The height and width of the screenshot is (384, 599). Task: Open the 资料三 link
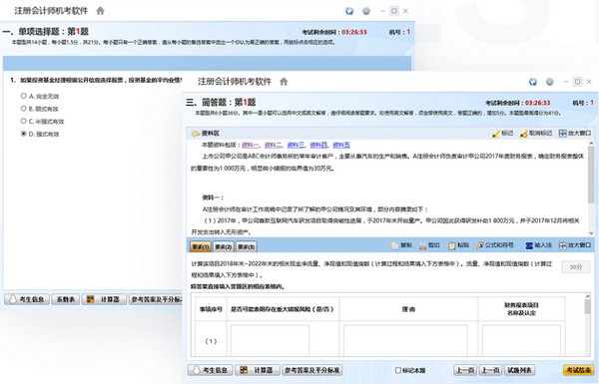pos(297,145)
